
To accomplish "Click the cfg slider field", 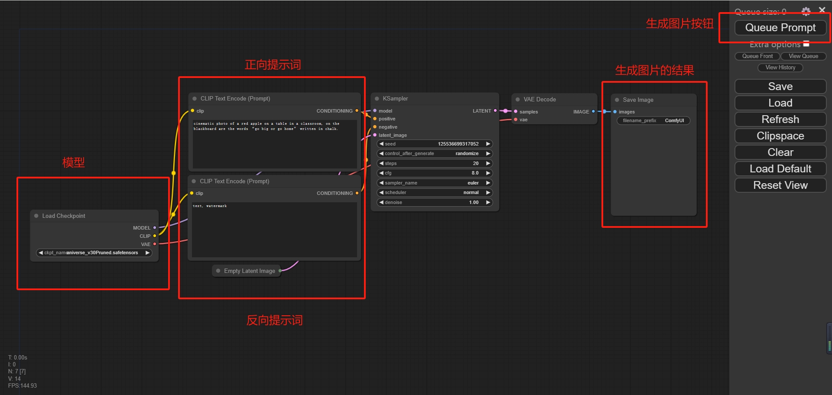I will pos(435,173).
